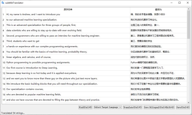Select 'Second, programmers who are willing' cell
The image size is (192, 115).
coord(68,36)
